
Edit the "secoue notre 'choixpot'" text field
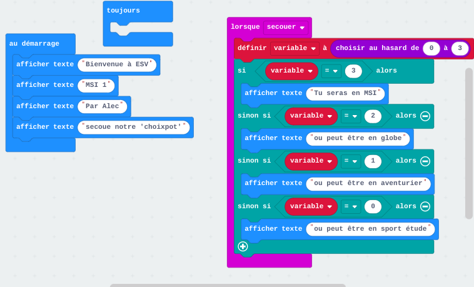pos(134,127)
